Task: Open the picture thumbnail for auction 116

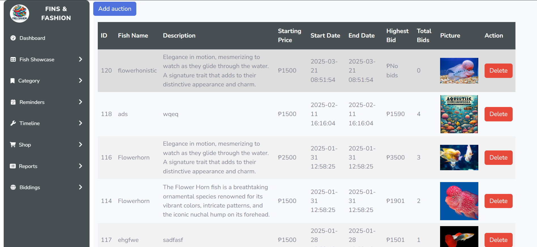Action: click(x=459, y=158)
